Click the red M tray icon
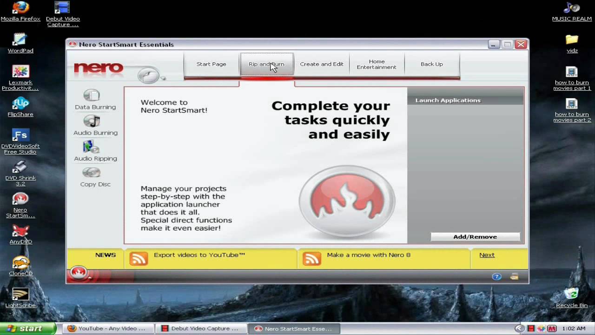The height and width of the screenshot is (335, 595). [x=552, y=328]
